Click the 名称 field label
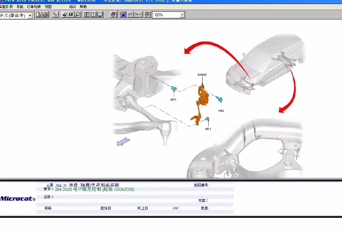 pyautogui.click(x=48, y=197)
